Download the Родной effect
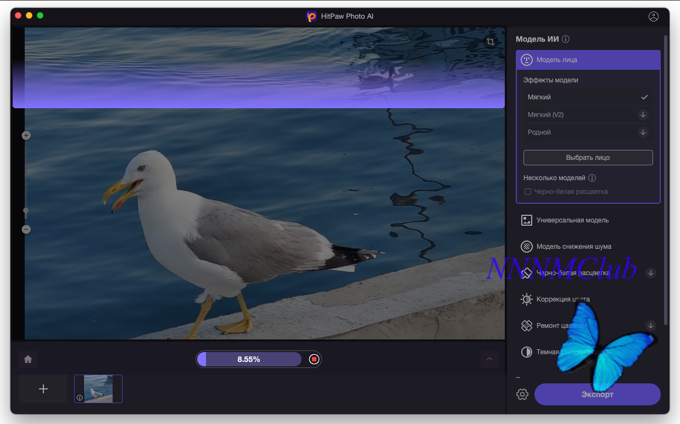The image size is (680, 424). tap(643, 132)
